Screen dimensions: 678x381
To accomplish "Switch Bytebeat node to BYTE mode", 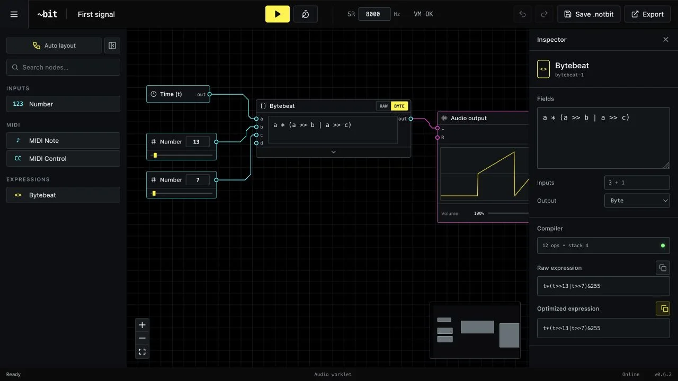I will [399, 106].
